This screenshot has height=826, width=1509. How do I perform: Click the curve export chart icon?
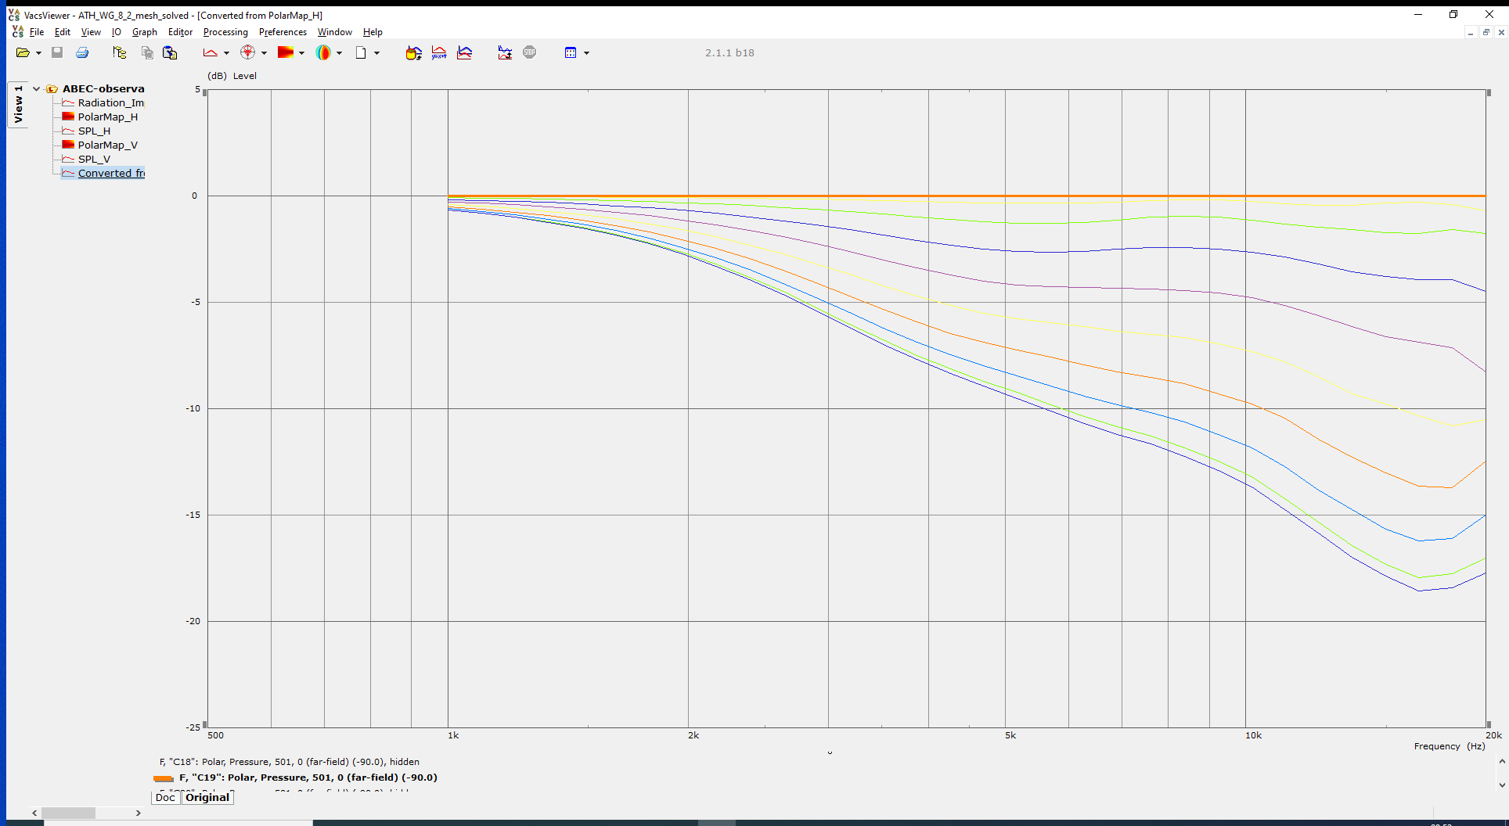tap(505, 52)
